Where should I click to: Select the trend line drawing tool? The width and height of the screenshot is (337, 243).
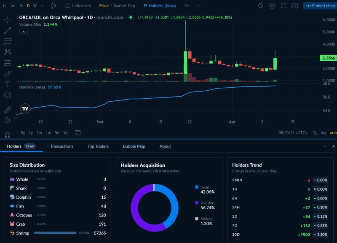click(x=8, y=30)
